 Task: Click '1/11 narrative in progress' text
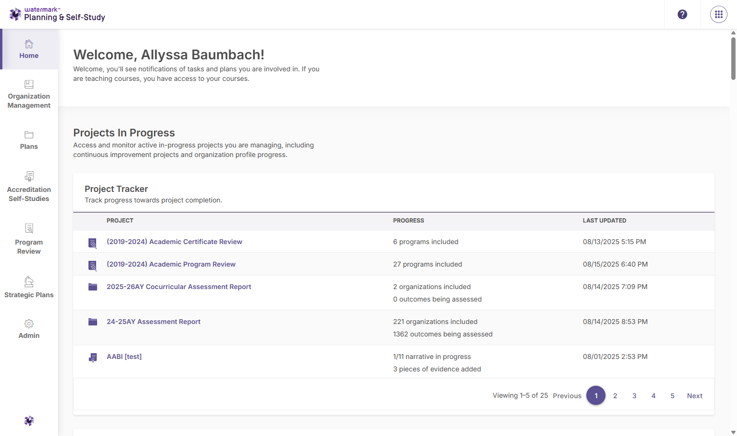coord(432,357)
